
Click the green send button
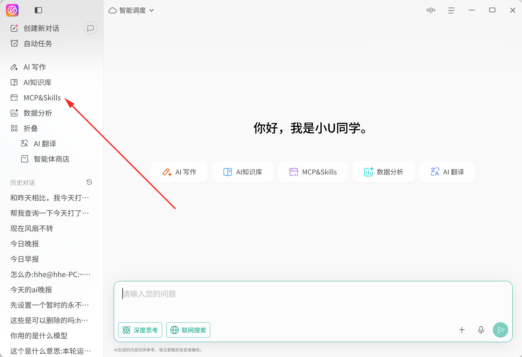coord(501,330)
